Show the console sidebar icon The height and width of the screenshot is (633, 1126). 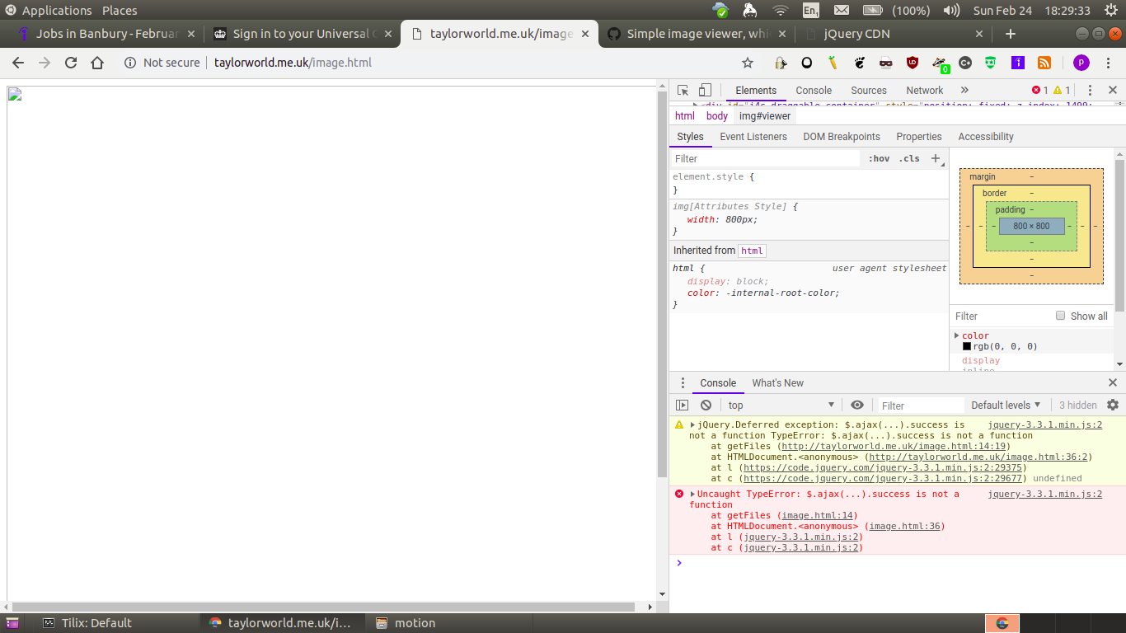682,405
